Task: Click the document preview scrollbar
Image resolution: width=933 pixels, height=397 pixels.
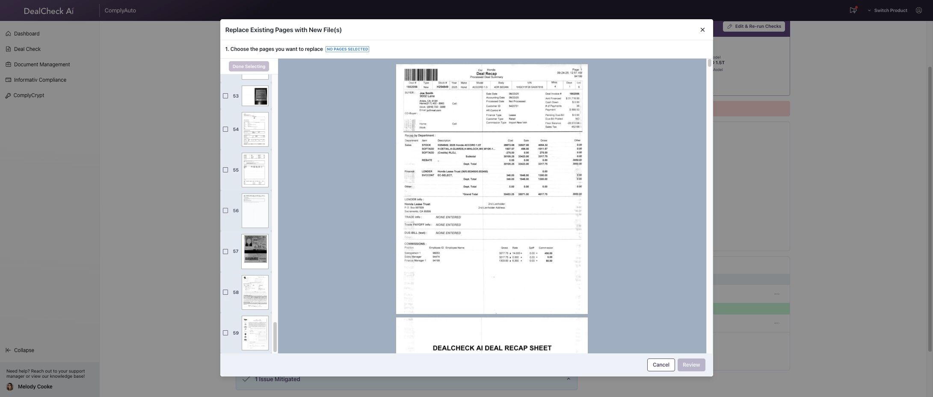Action: (709, 63)
